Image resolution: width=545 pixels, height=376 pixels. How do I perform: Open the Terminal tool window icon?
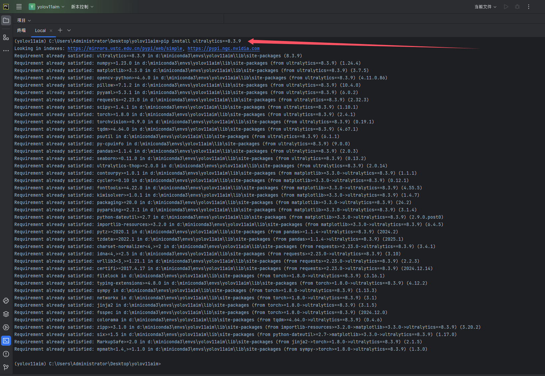click(6, 341)
